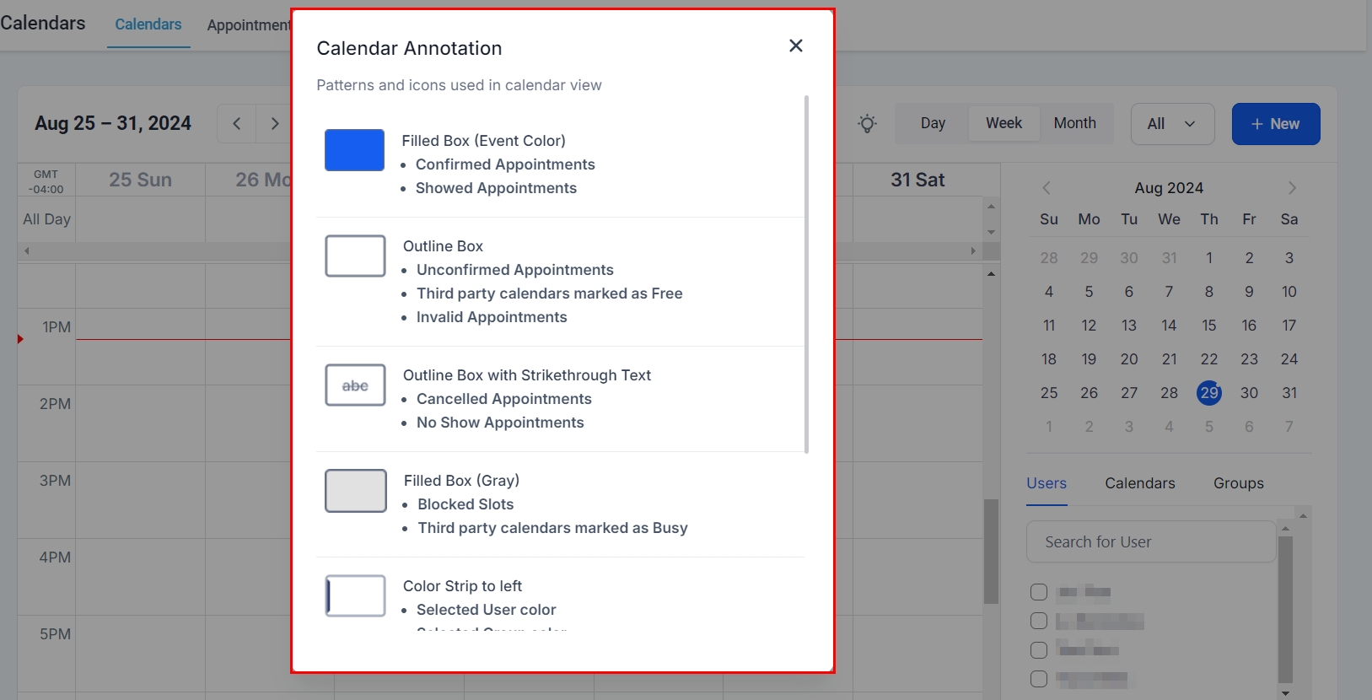This screenshot has width=1372, height=700.
Task: Switch to Month view
Action: [x=1074, y=123]
